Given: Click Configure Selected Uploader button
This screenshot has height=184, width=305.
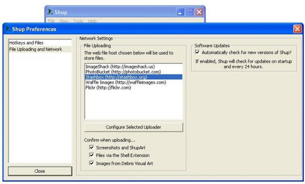Looking at the screenshot, I should click(134, 127).
